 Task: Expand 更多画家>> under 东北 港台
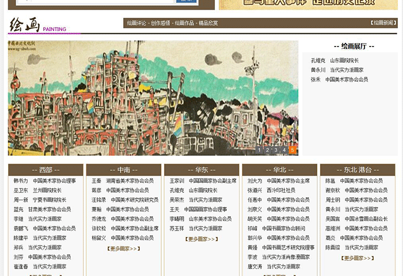tap(358, 258)
